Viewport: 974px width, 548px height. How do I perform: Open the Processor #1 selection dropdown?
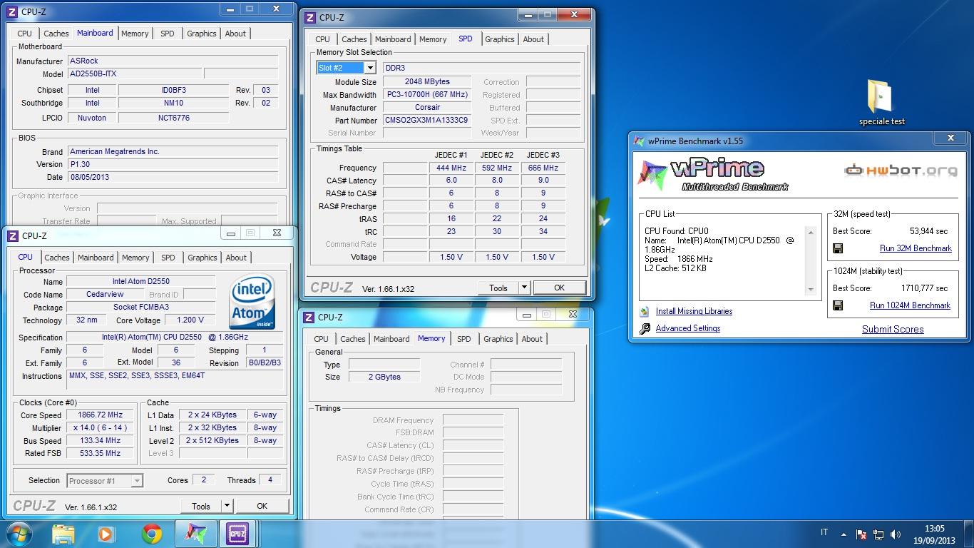[x=136, y=481]
